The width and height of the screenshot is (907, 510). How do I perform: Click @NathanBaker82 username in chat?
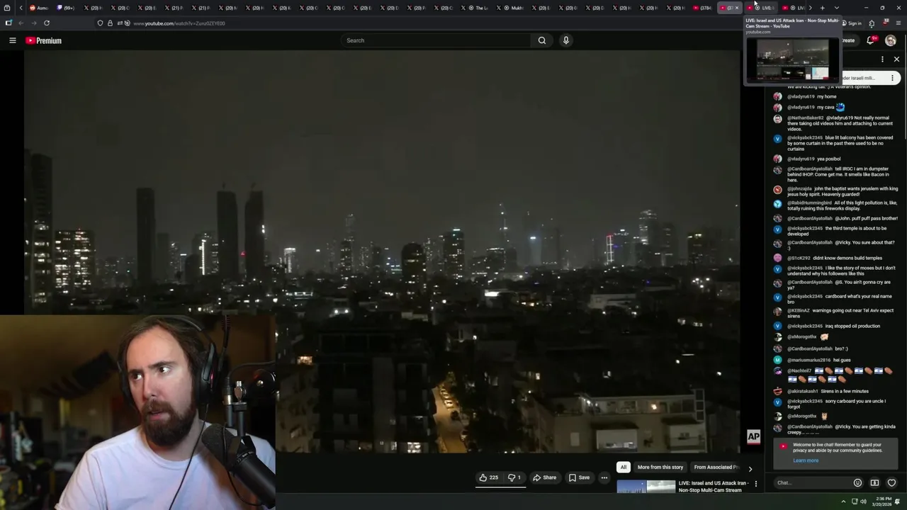(x=805, y=118)
